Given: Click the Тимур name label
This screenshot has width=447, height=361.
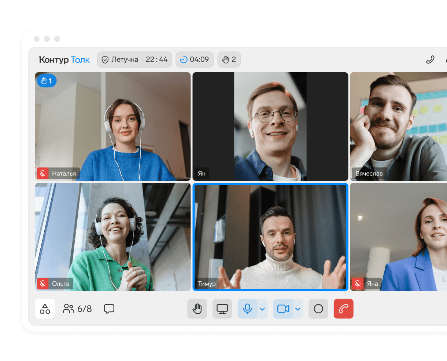Looking at the screenshot, I should (x=207, y=284).
